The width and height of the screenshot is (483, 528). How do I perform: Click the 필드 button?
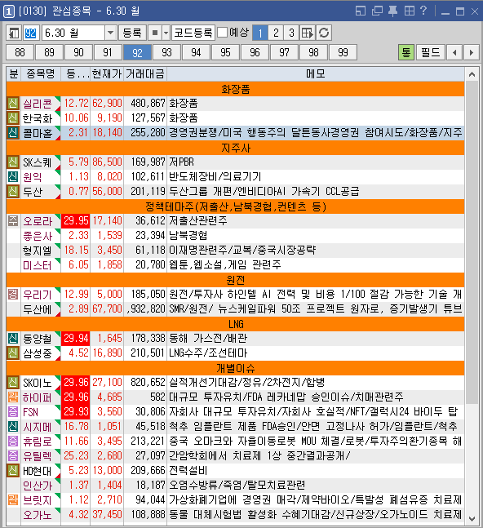tap(431, 52)
